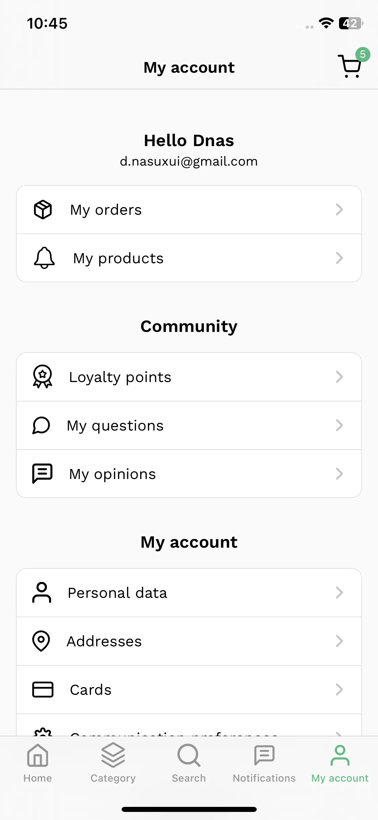Open the My questions entry

pyautogui.click(x=189, y=425)
